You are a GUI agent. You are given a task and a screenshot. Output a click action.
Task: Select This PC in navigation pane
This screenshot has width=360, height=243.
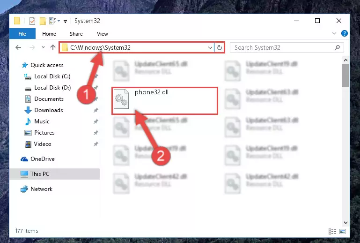55,174
